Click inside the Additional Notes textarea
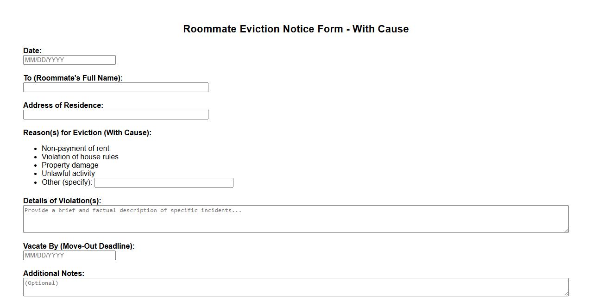592x301 pixels. point(296,287)
